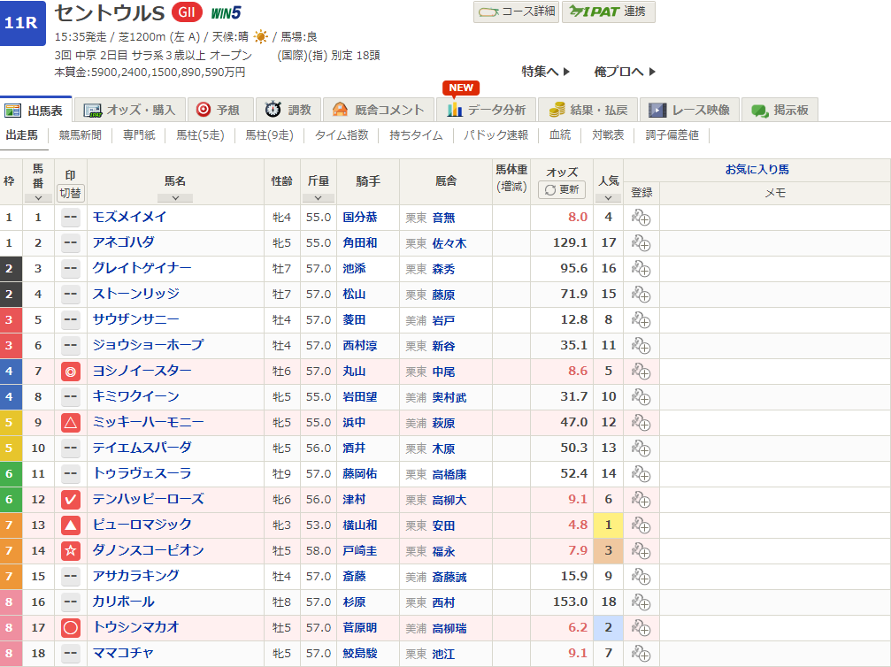
Task: Click the favorite register icon for モズメイメイ
Action: [641, 218]
